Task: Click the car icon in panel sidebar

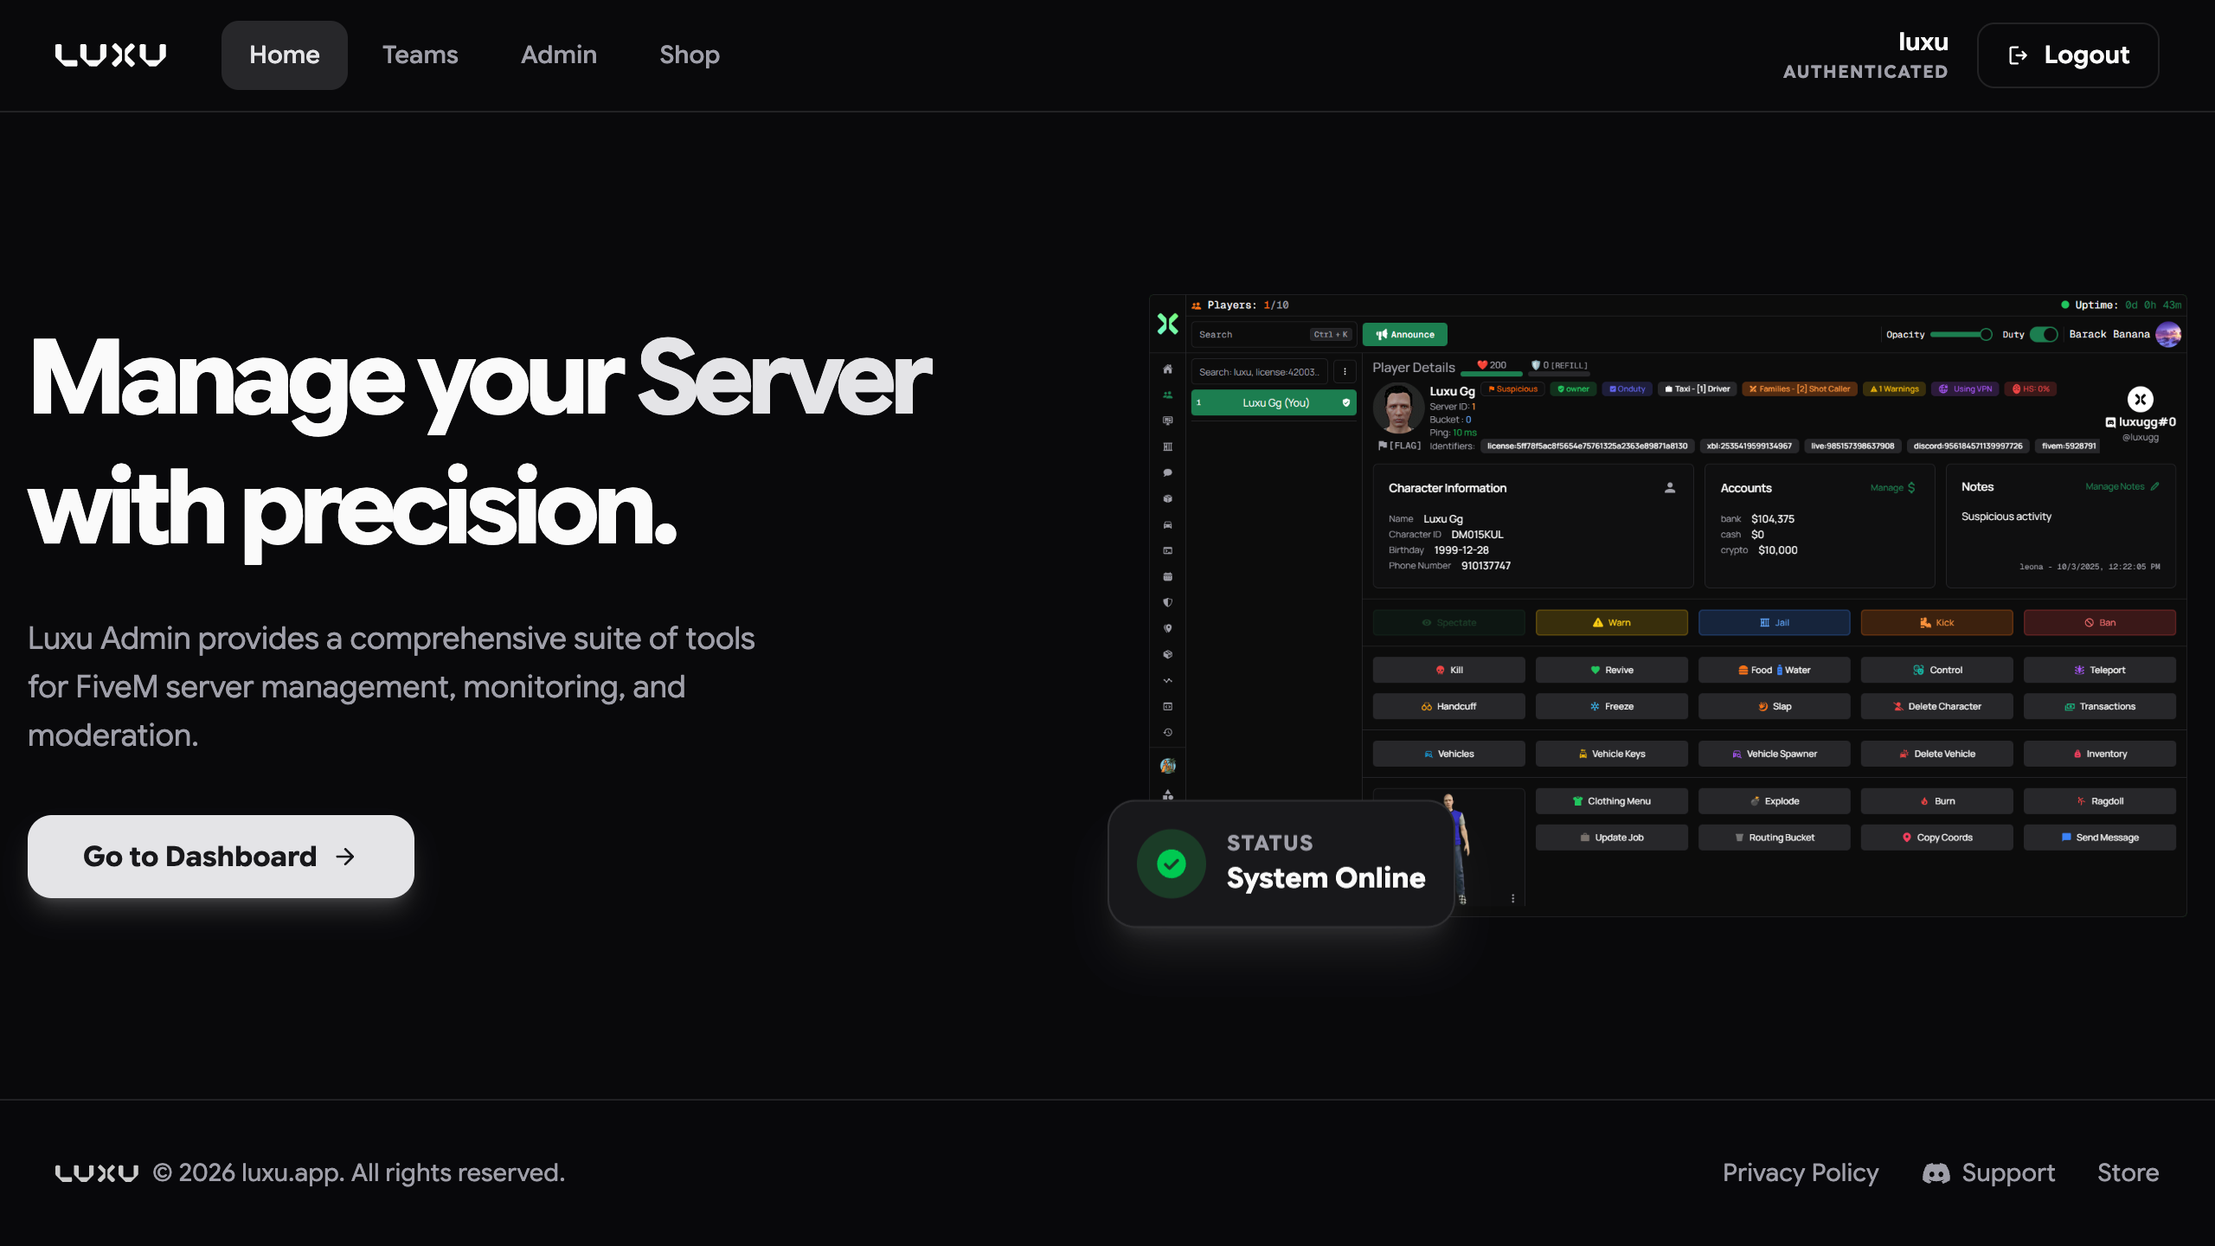Action: pyautogui.click(x=1167, y=525)
